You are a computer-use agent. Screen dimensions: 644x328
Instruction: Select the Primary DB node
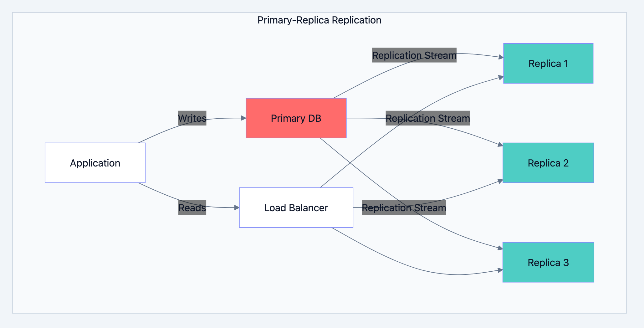pyautogui.click(x=296, y=118)
